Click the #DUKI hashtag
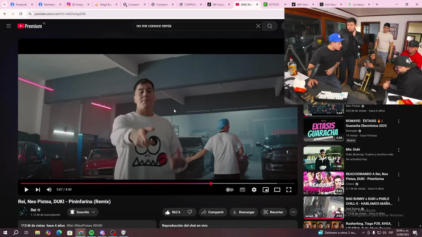Viewport: 422px width, 237px height. click(98, 225)
